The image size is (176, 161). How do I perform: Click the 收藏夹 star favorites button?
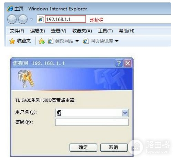pos(20,41)
